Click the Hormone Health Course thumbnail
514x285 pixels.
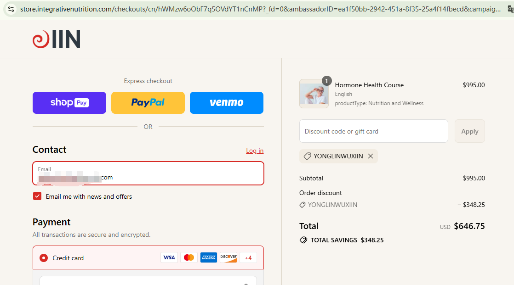pos(314,94)
